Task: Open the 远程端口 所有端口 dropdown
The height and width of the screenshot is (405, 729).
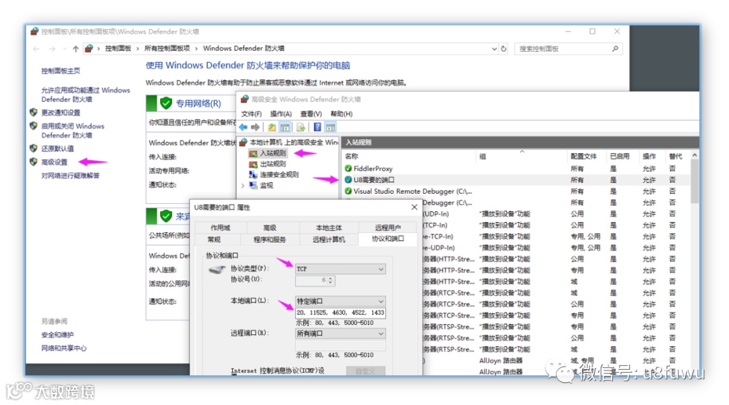Action: coord(340,333)
